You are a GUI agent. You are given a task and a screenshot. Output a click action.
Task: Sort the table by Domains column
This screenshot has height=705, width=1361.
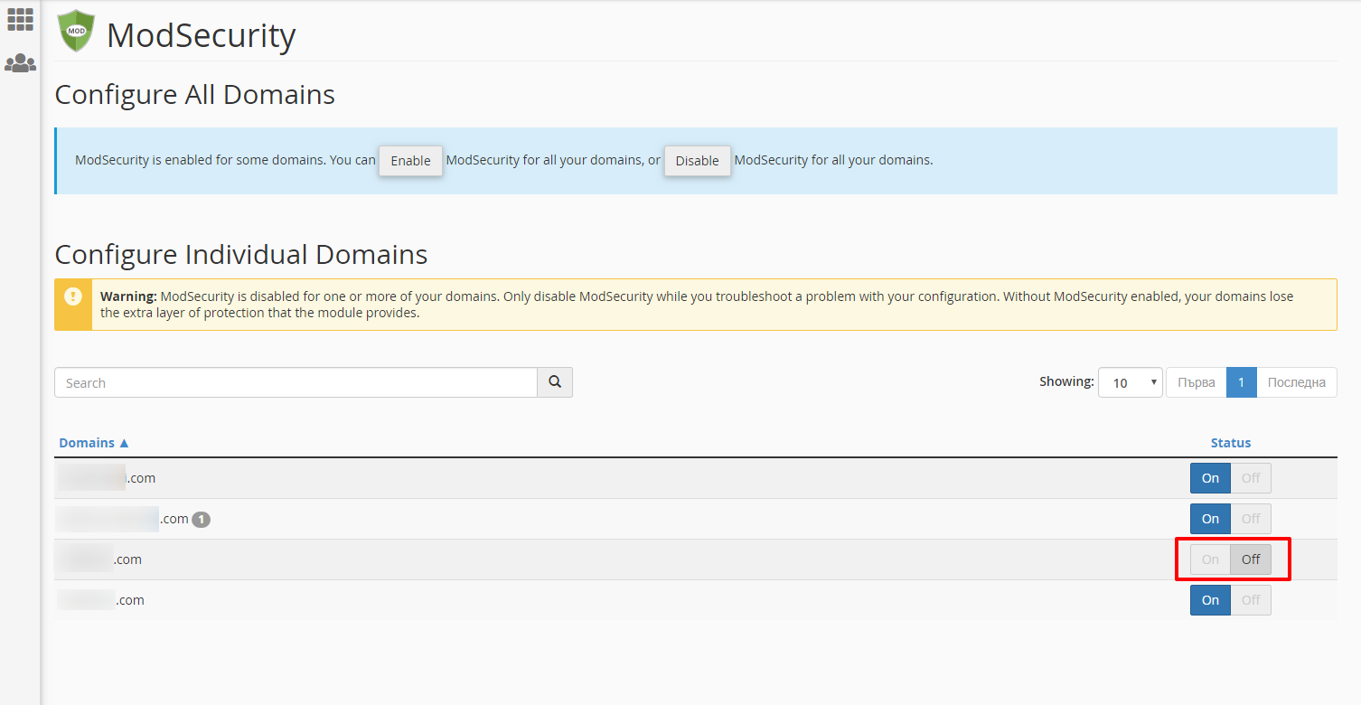click(x=94, y=443)
